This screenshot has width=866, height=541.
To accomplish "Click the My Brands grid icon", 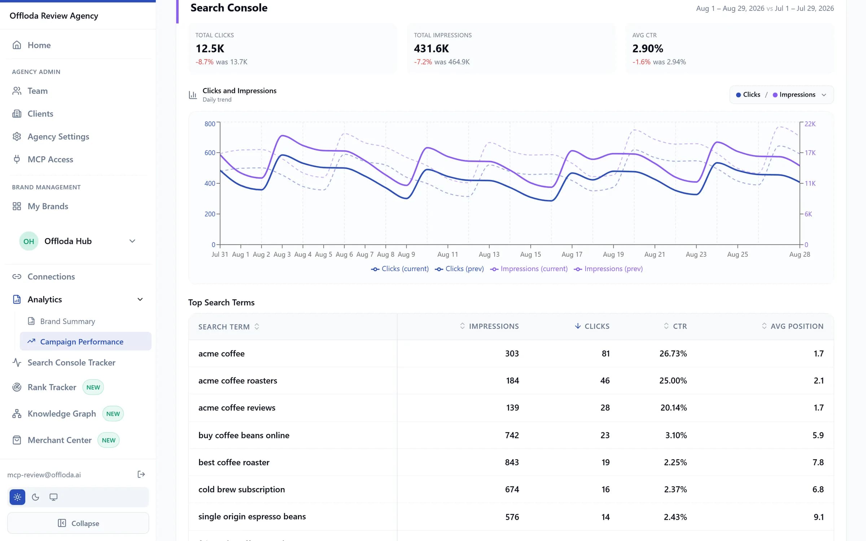I will pyautogui.click(x=17, y=206).
